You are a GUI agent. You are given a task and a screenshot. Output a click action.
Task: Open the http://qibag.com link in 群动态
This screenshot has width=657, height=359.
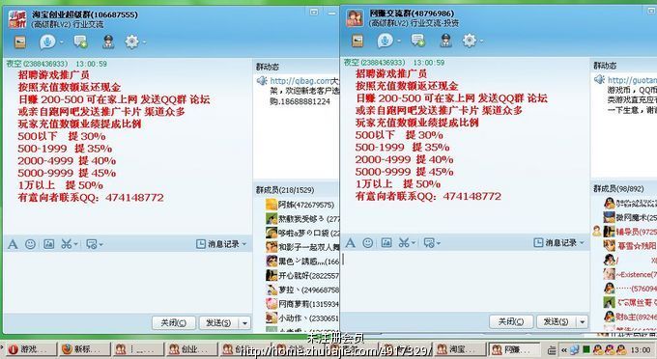pos(300,81)
